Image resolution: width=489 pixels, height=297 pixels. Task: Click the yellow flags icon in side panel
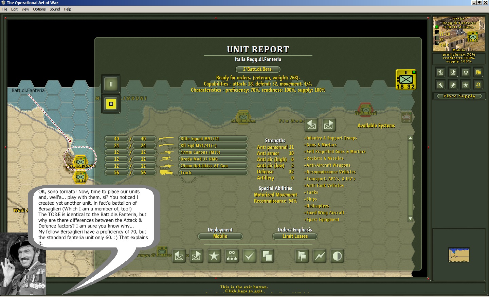tap(478, 72)
